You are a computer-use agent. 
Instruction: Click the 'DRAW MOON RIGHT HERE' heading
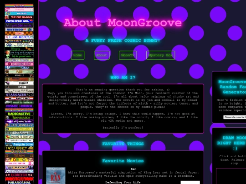click(231, 143)
